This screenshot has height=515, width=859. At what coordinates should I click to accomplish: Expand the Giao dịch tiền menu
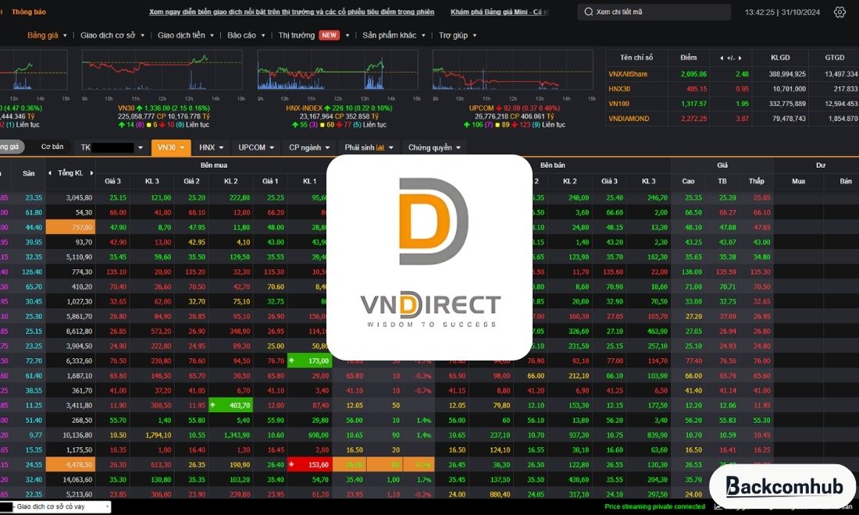(186, 35)
